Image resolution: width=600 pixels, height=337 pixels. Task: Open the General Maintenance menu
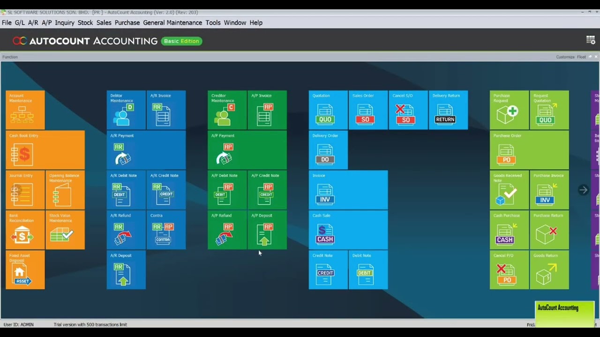(x=172, y=22)
